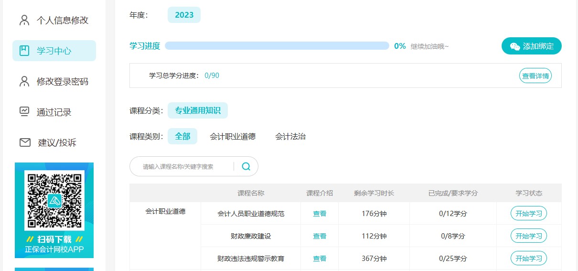Start learning 会计人员职业道德规范
This screenshot has width=578, height=271.
tap(529, 213)
